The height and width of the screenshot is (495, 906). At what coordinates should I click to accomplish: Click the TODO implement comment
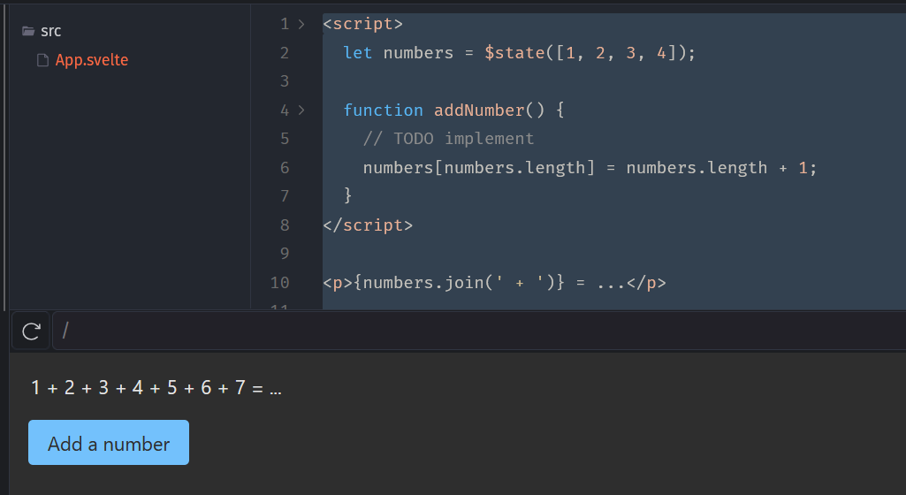pos(448,139)
